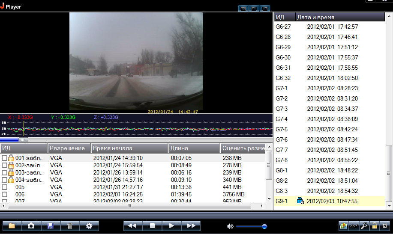Sort by the Время начала column header
Viewport: 393px width, 234px height.
(x=129, y=148)
